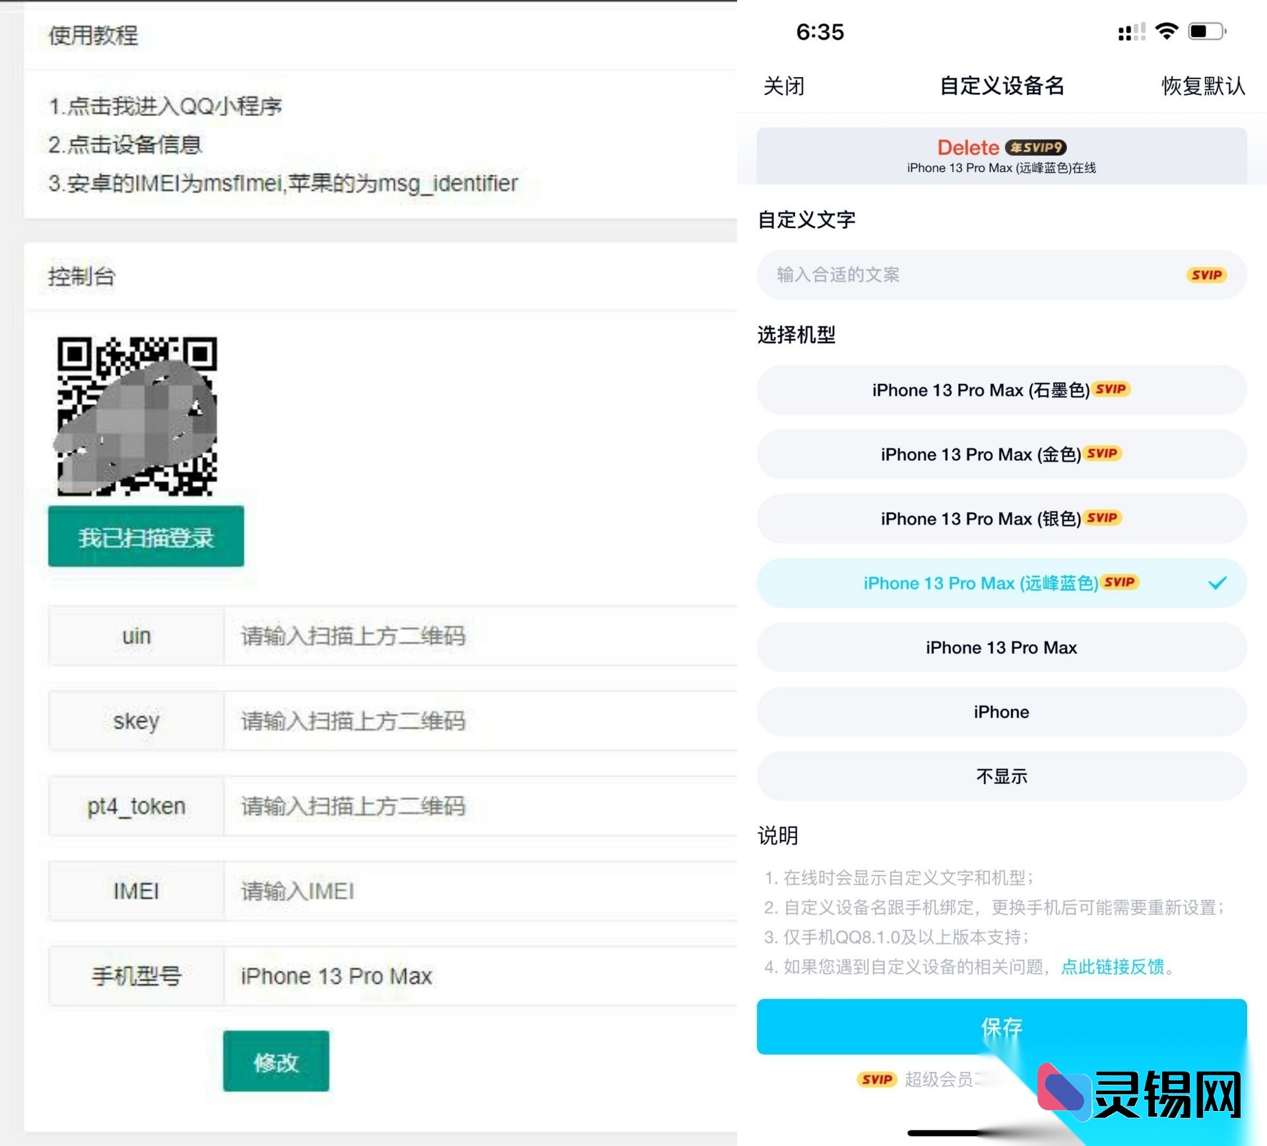Tap 关闭 to exit device name screen
The height and width of the screenshot is (1146, 1267).
(x=782, y=86)
